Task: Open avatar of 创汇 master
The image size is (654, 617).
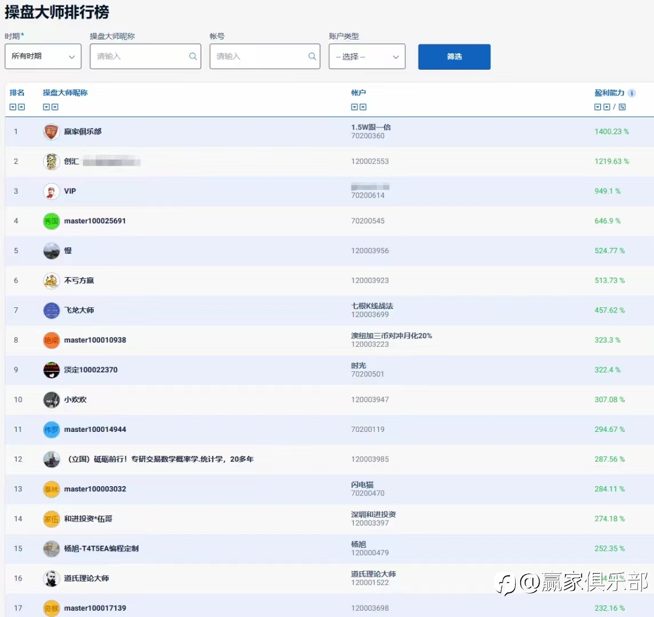Action: (51, 161)
